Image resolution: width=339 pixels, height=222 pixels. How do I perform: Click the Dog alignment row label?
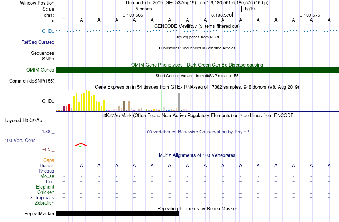coord(50,182)
